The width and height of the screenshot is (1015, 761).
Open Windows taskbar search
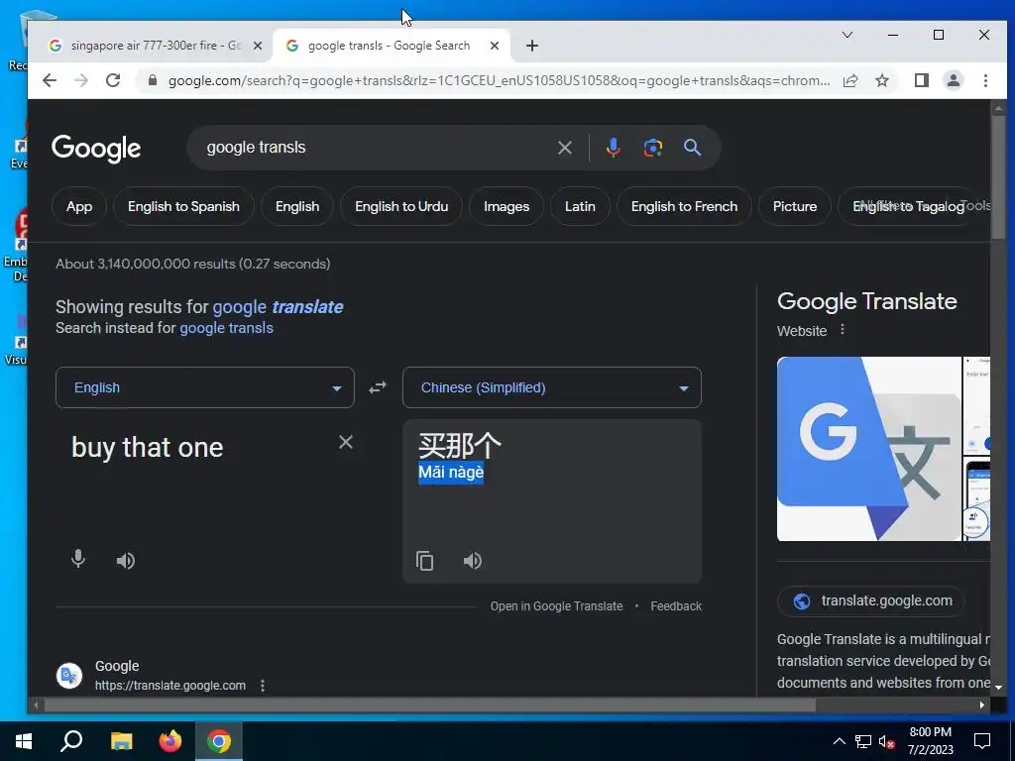(x=71, y=741)
